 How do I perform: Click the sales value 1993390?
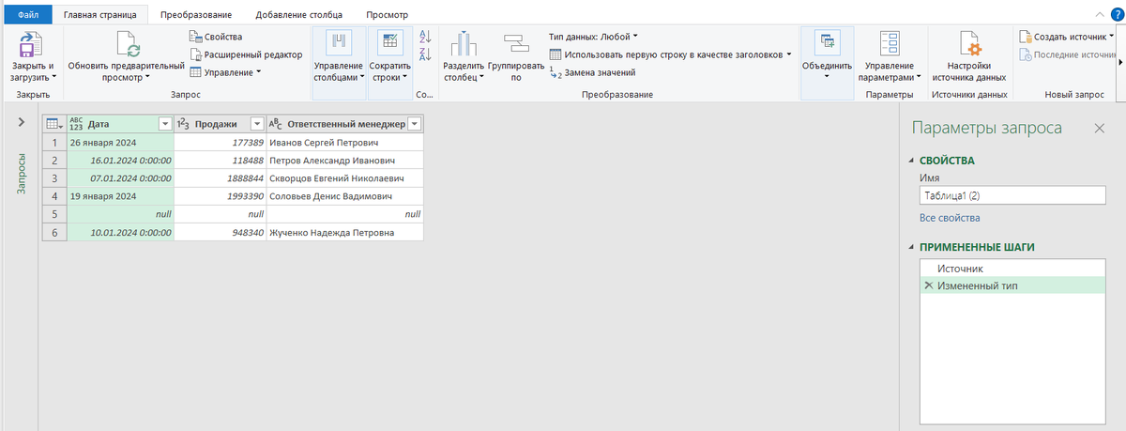(220, 196)
